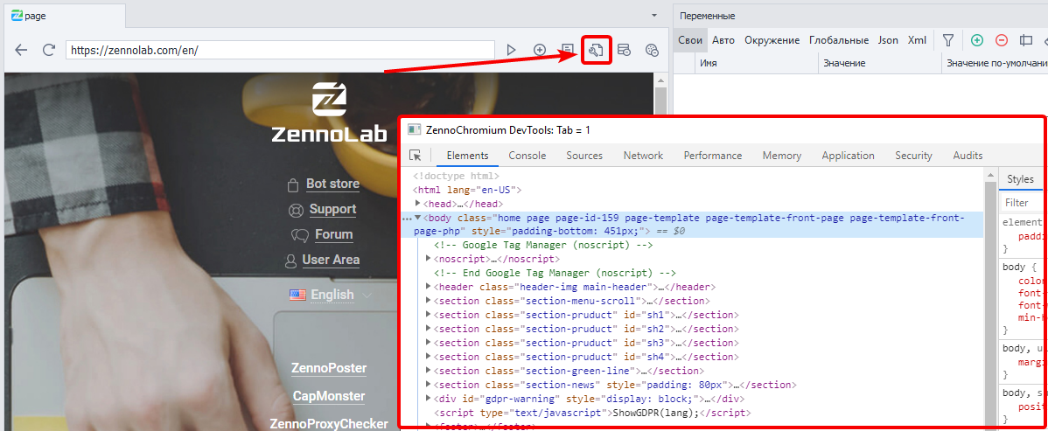1048x431 pixels.
Task: Expand section-green-line node
Action: click(x=430, y=371)
